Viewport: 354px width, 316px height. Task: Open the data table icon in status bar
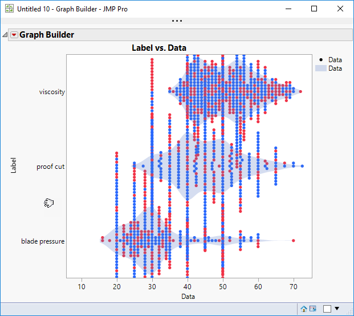click(313, 309)
